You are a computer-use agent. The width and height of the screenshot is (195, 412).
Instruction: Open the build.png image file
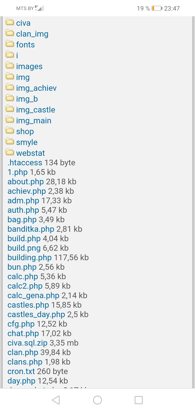[24, 248]
